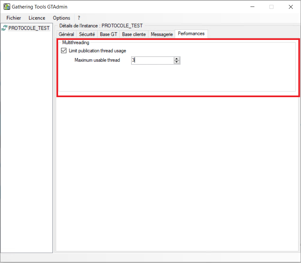301x263 pixels.
Task: Decrease Maximum usable thread with down arrow
Action: coord(177,62)
